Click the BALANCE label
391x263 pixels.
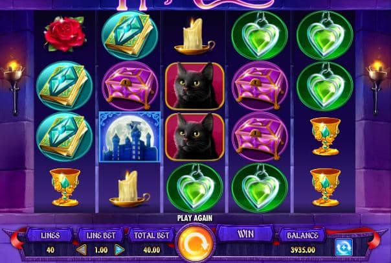click(x=302, y=235)
